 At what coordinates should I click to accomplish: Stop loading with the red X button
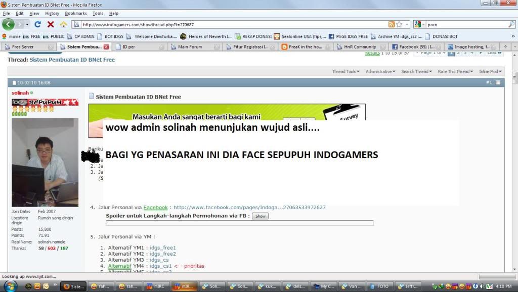point(51,24)
